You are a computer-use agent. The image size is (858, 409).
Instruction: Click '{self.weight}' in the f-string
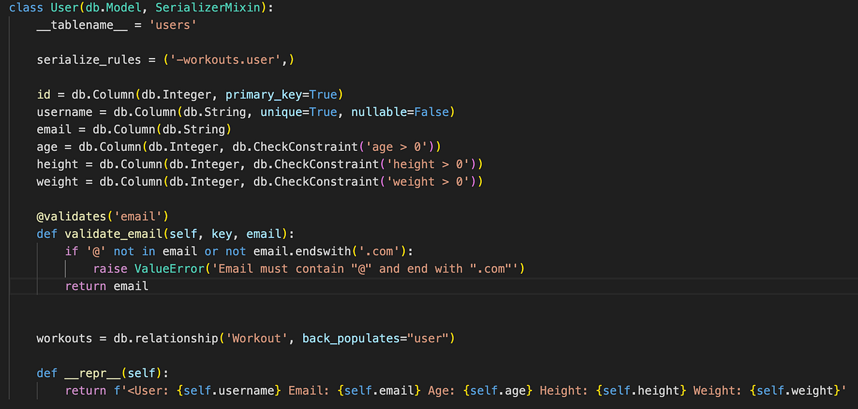(794, 390)
